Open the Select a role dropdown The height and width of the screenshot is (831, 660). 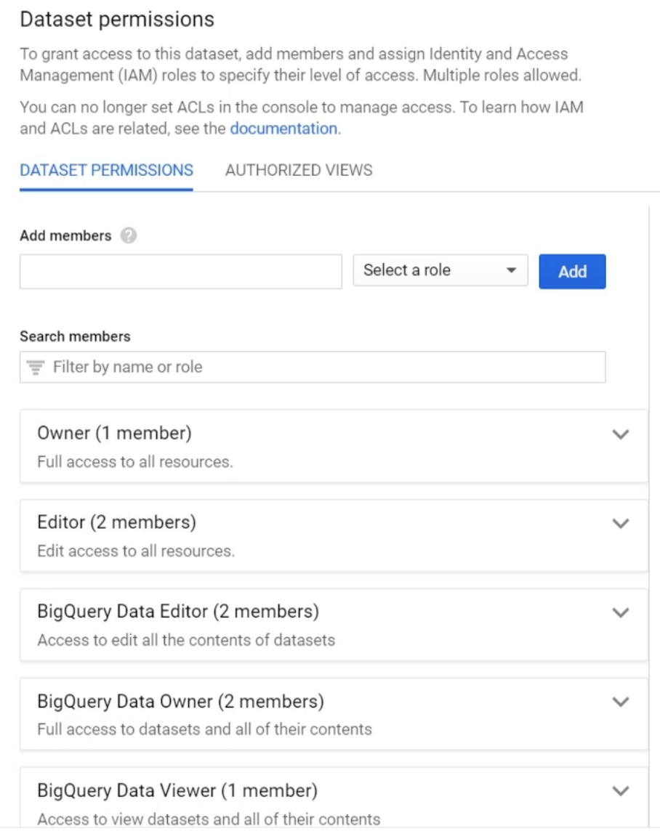click(440, 270)
